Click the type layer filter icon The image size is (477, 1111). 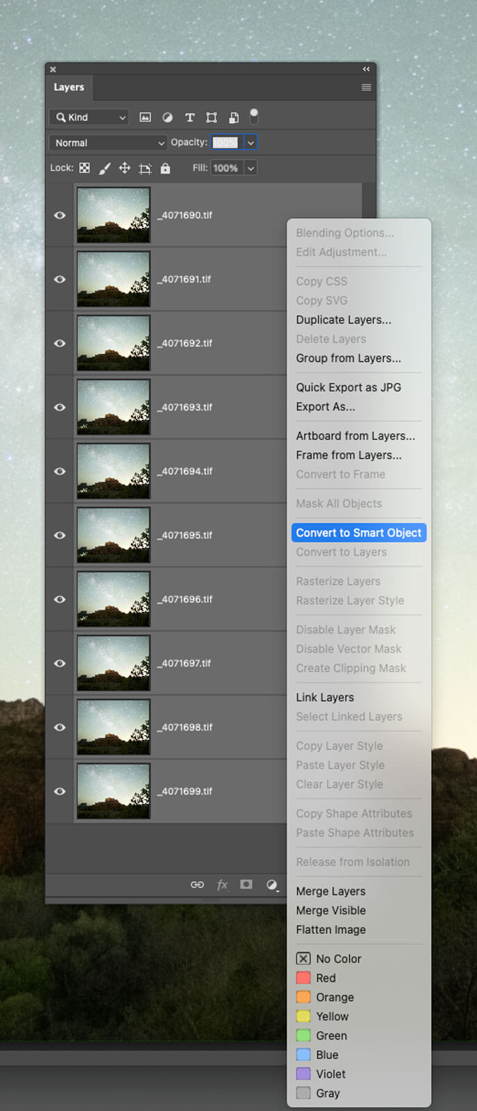click(190, 117)
